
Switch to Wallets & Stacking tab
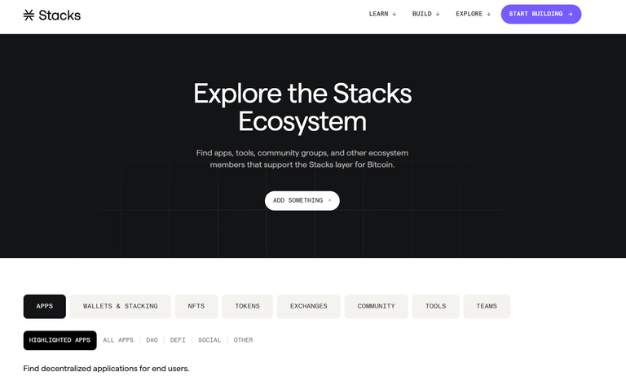120,306
